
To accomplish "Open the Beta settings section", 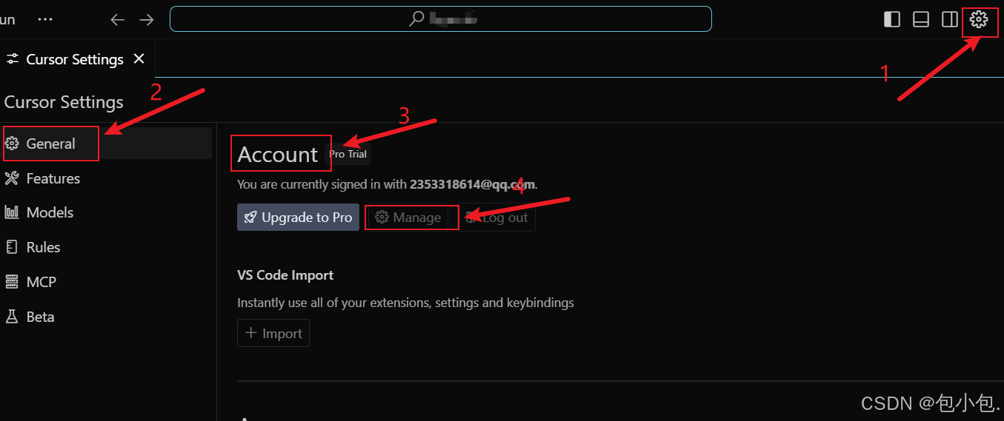I will [x=106, y=317].
